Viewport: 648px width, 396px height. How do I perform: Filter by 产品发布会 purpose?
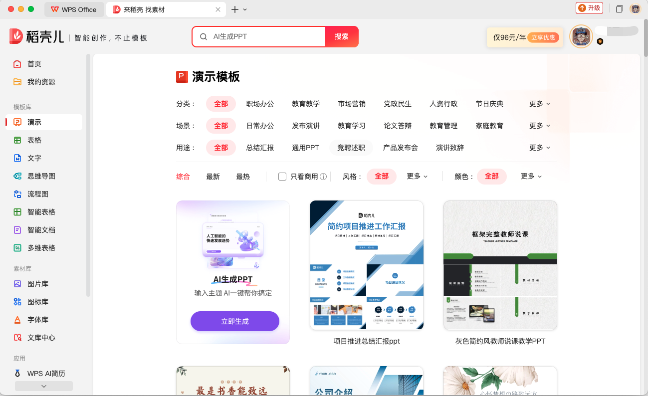[400, 148]
